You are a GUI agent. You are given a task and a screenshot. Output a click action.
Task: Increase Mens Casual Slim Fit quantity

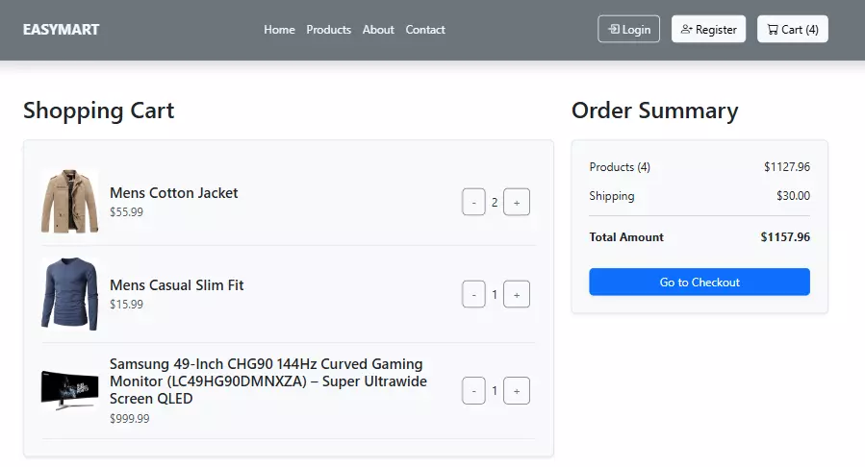coord(517,294)
